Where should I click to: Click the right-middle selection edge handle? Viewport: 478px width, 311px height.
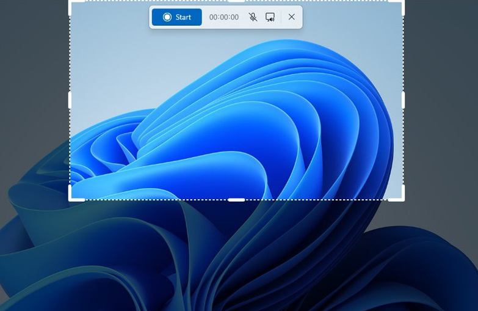point(404,100)
